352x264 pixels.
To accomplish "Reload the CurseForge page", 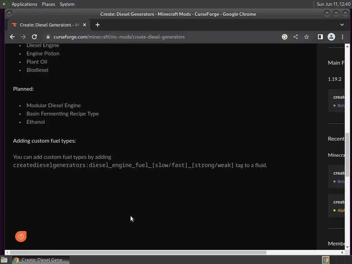I will point(34,37).
